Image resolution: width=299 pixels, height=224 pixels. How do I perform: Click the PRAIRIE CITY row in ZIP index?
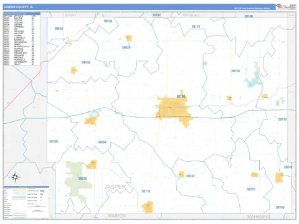point(19,53)
